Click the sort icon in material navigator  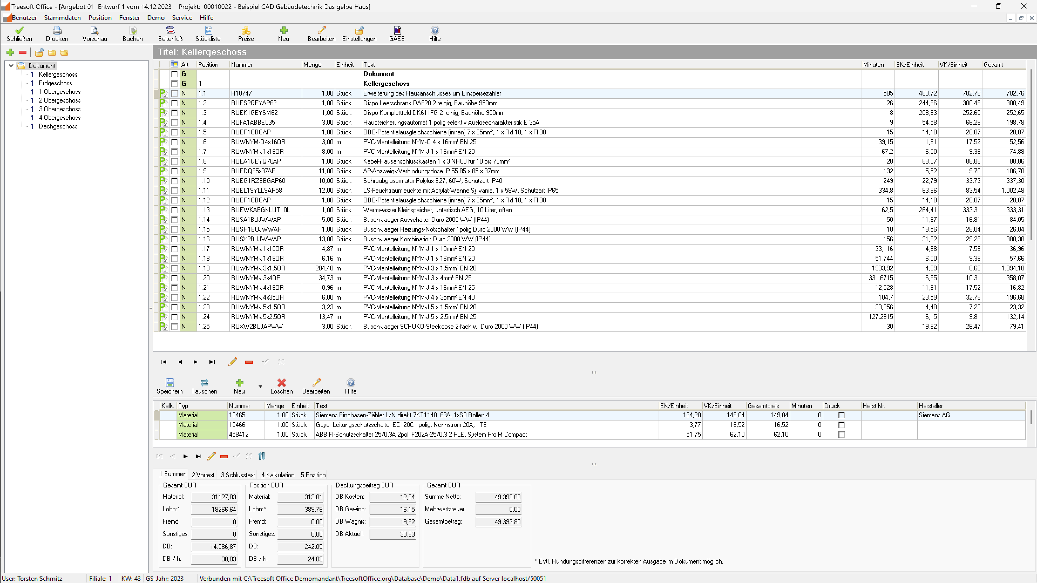click(262, 456)
